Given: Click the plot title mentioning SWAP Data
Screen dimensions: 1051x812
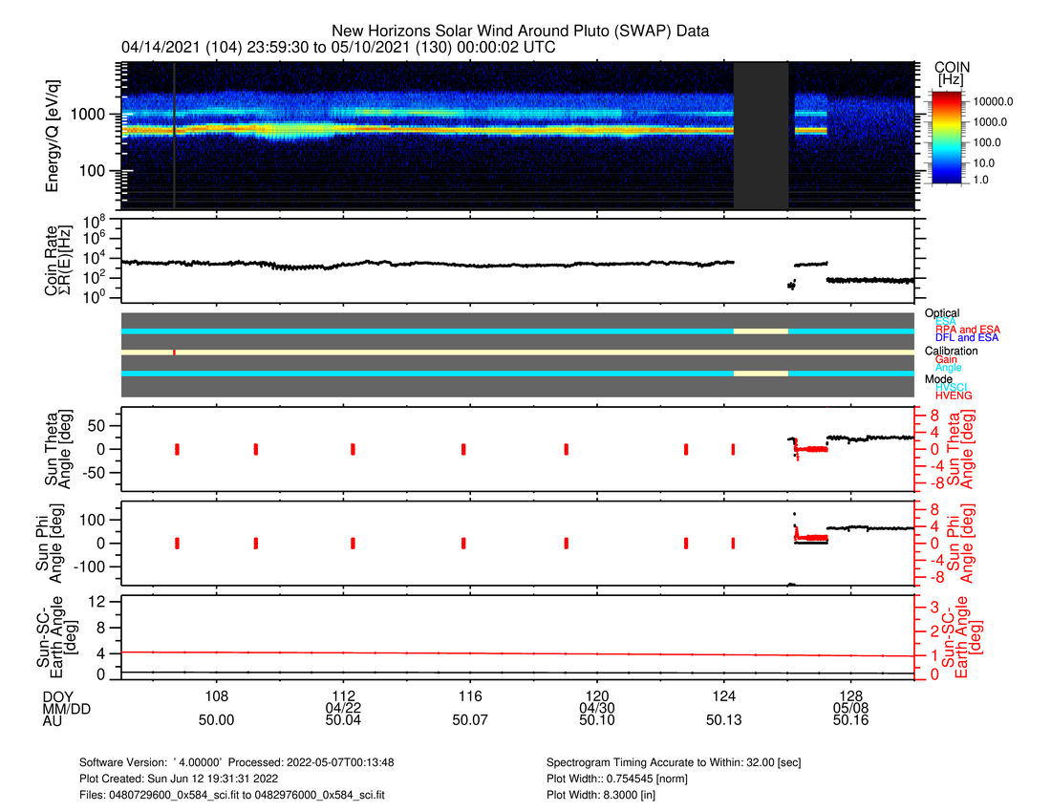Looking at the screenshot, I should pos(520,32).
